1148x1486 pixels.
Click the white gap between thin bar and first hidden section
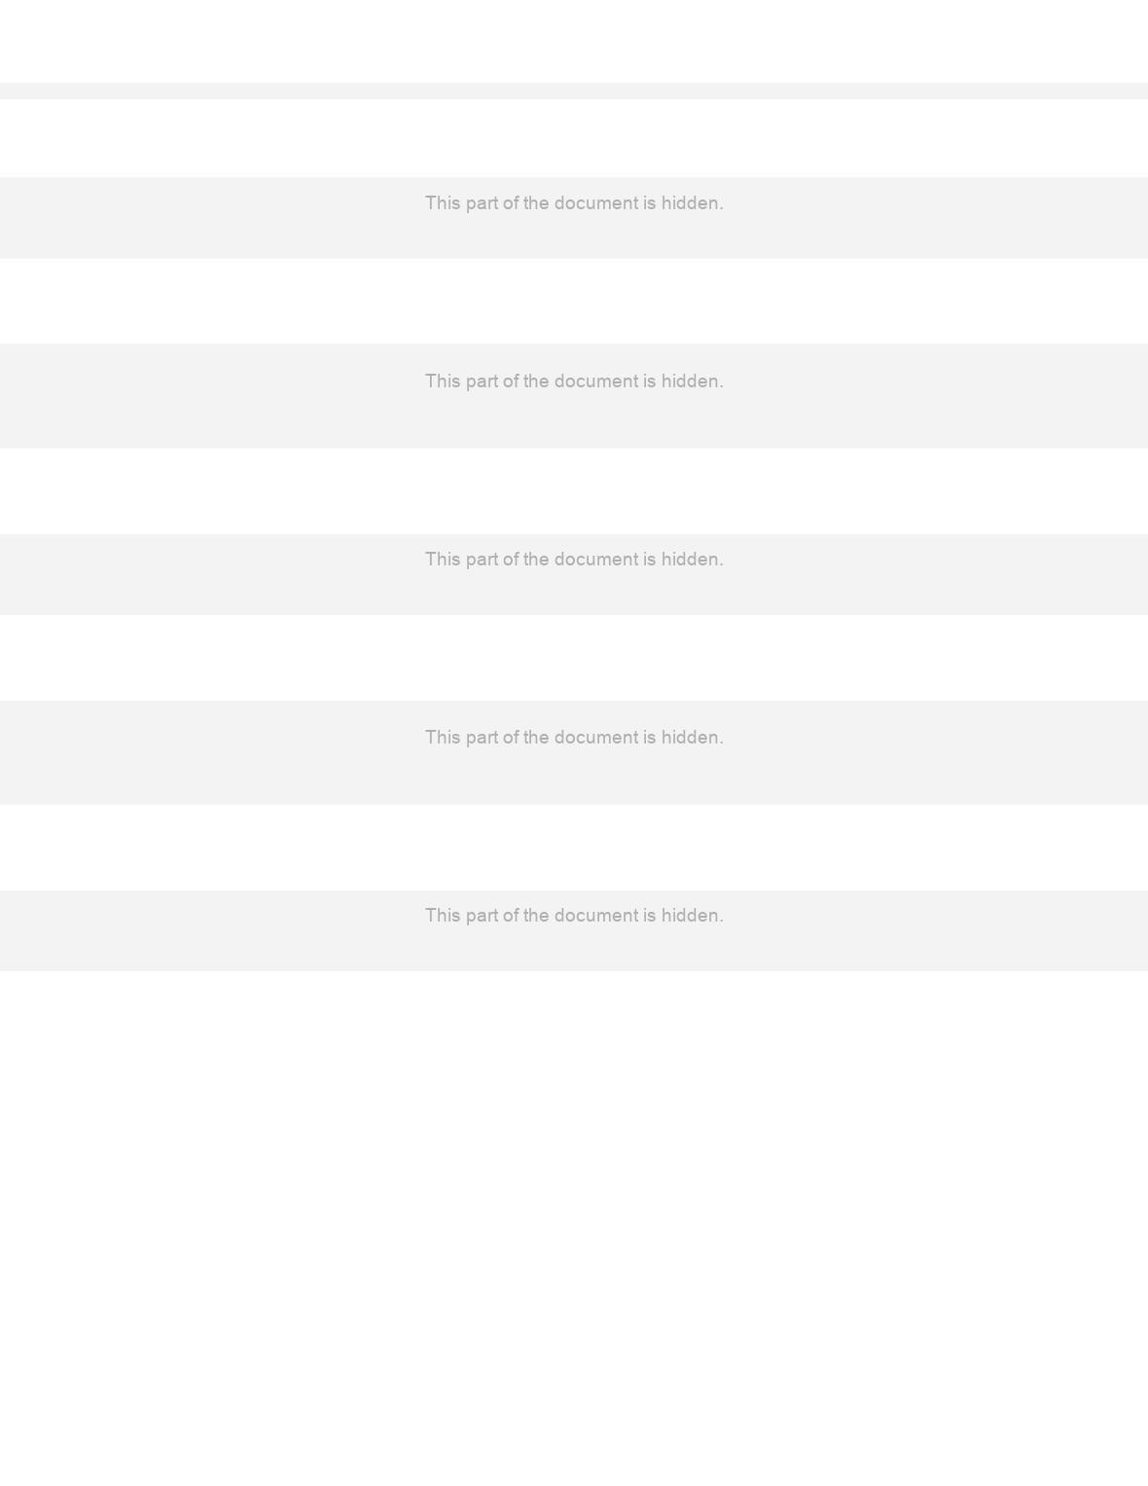[574, 138]
